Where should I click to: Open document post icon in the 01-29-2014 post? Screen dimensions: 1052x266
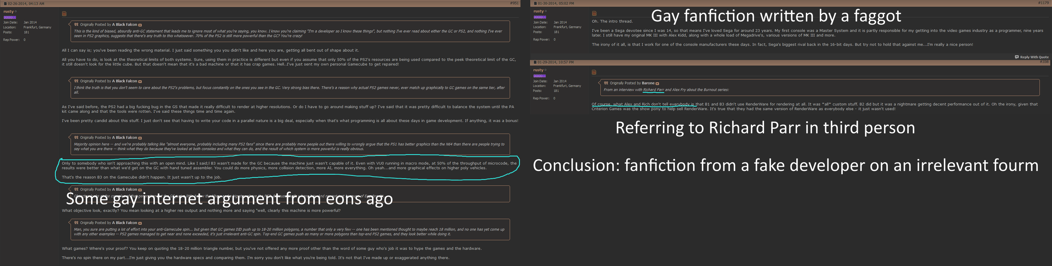click(594, 72)
